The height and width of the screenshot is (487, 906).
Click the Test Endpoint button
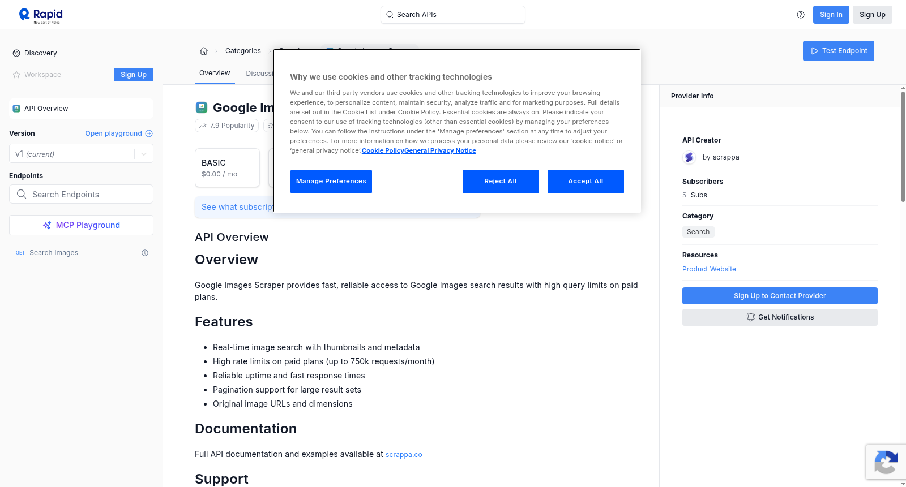click(x=838, y=51)
